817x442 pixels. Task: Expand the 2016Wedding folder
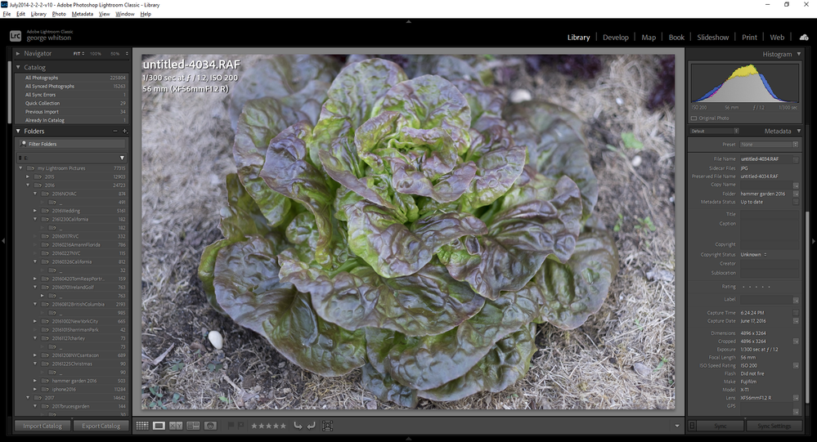click(x=35, y=211)
